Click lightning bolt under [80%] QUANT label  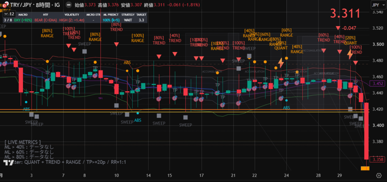281,63
